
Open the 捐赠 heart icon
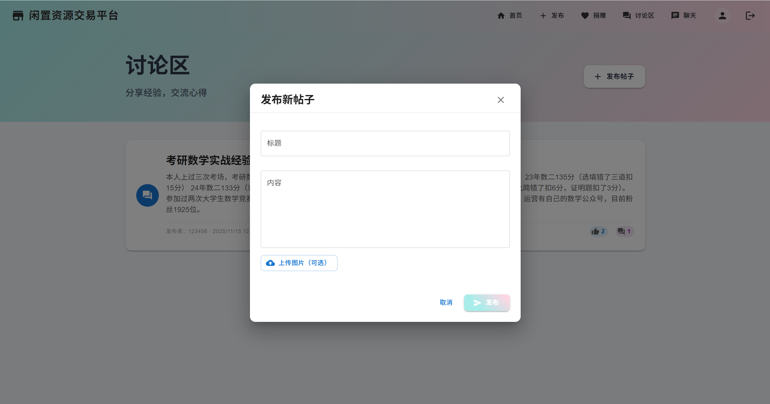(x=585, y=15)
